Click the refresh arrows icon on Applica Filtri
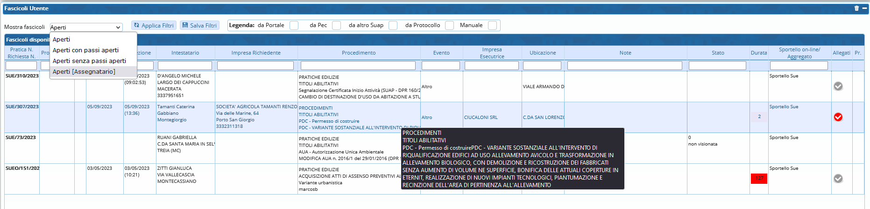 tap(137, 25)
